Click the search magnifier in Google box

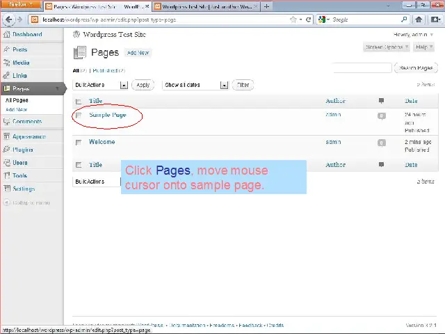tap(404, 19)
